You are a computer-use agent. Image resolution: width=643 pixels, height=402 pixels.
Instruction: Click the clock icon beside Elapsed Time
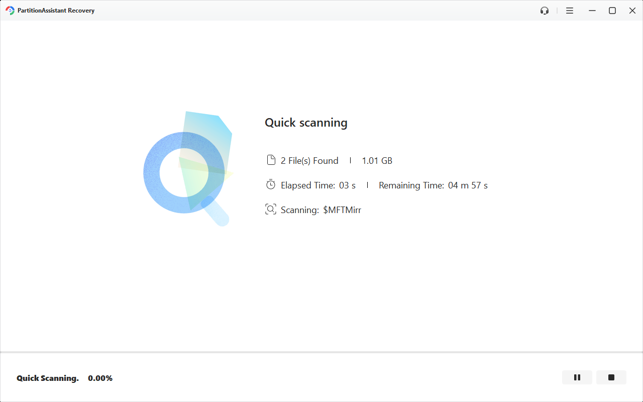[x=271, y=184]
